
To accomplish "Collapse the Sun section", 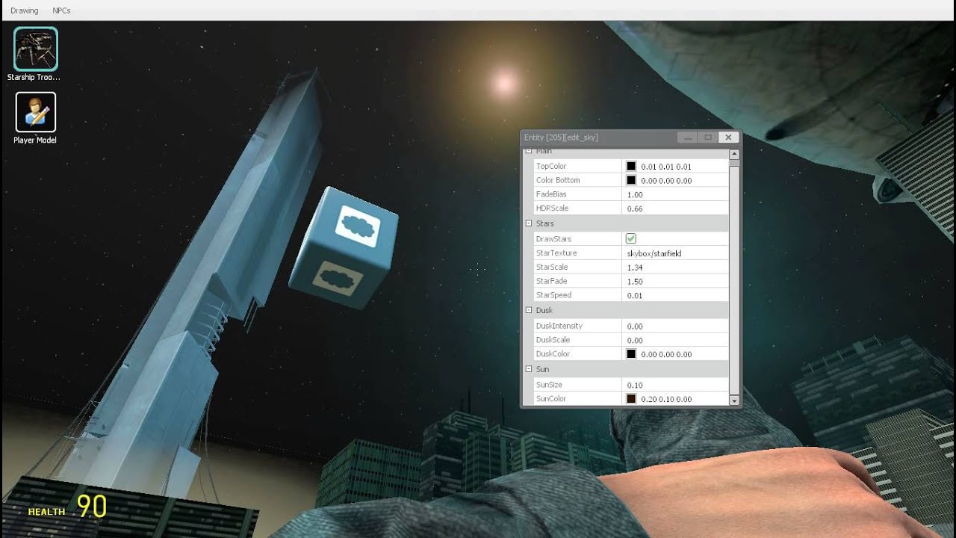I will coord(529,369).
